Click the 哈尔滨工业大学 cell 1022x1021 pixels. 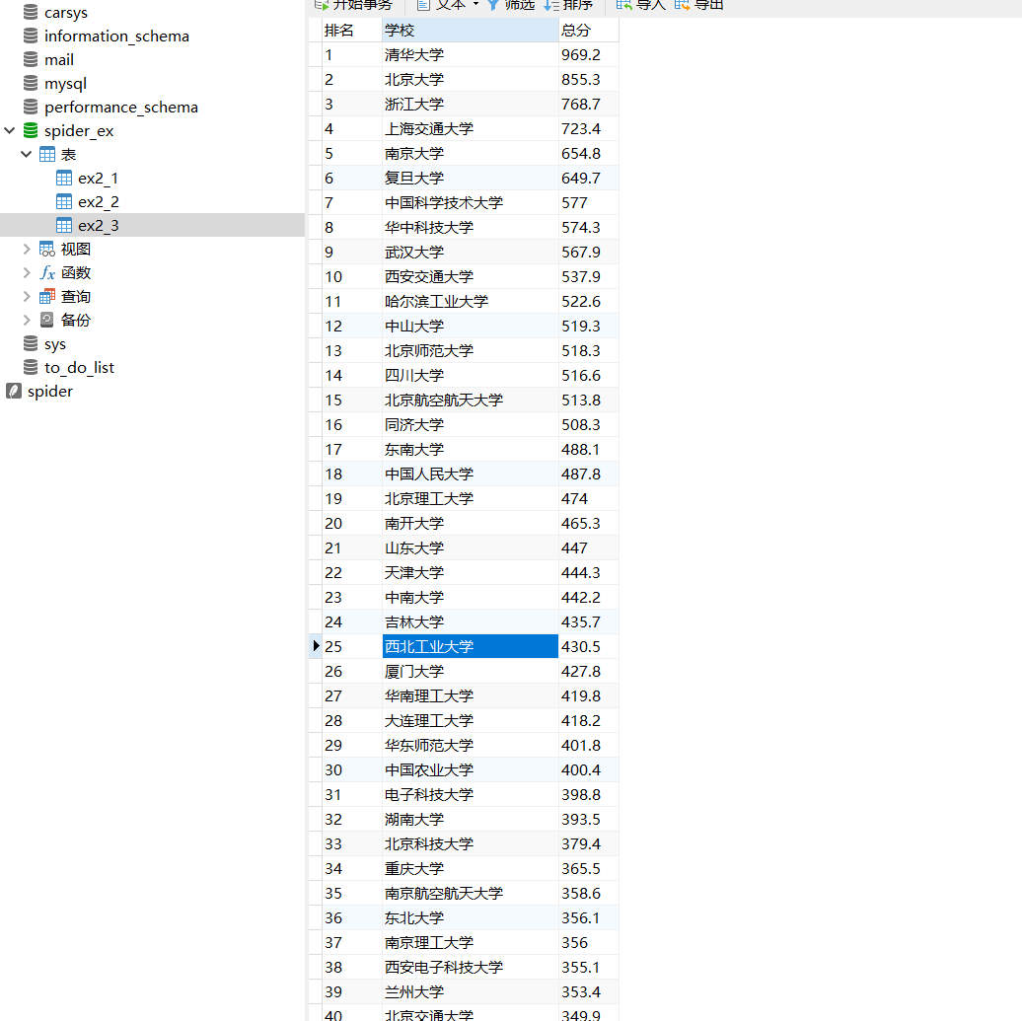click(x=470, y=301)
